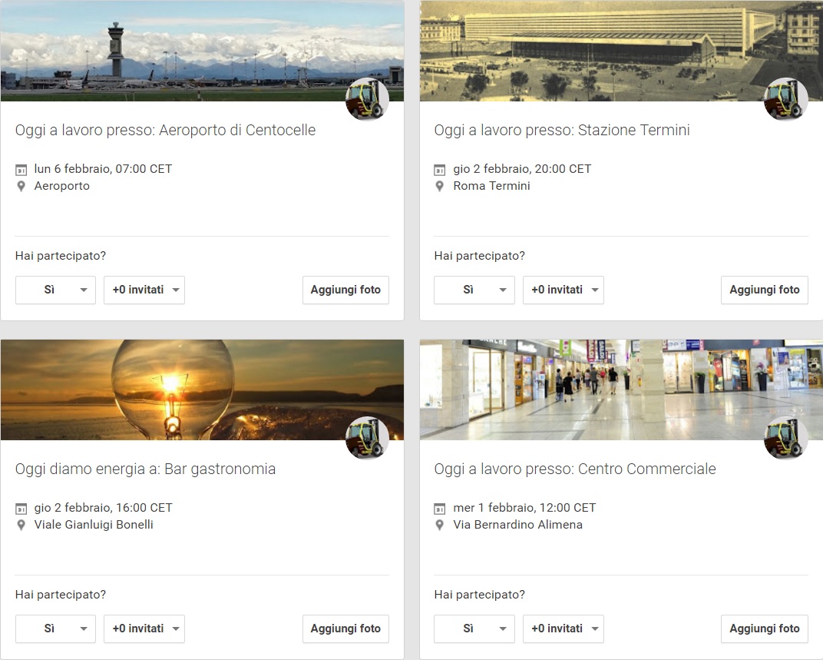Open the +0 invitati dropdown on the Stazione Termini card
Viewport: 823px width, 660px height.
click(564, 290)
